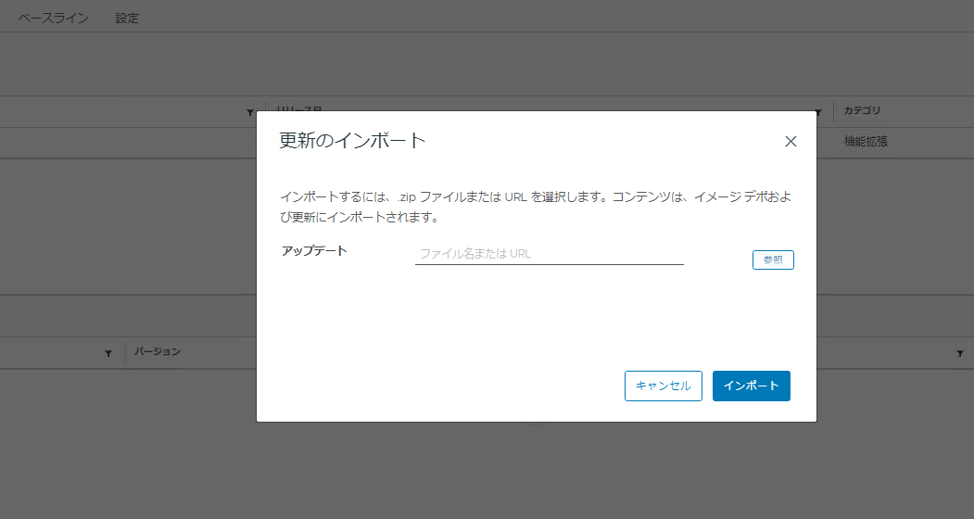The height and width of the screenshot is (519, 974).
Task: Open file browser with 参照 button
Action: tap(773, 259)
